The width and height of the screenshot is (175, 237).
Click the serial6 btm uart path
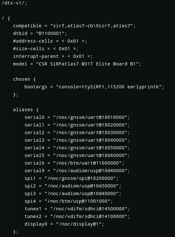pos(87,163)
